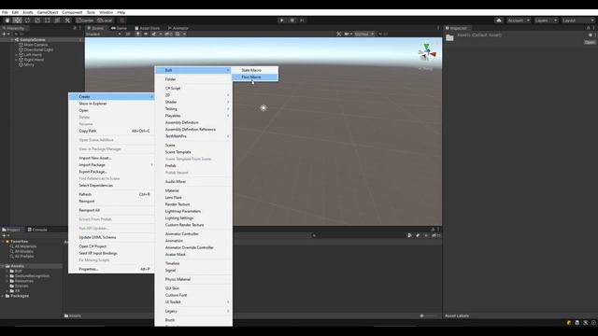Expand the GestureRecognition folder
The image size is (598, 336).
(x=7, y=276)
